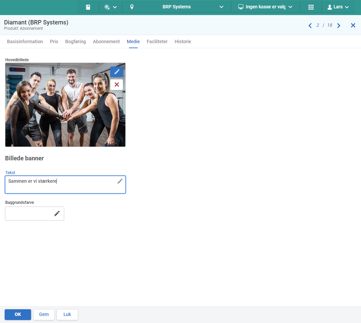
Task: Click into the Tekst input field
Action: click(x=66, y=184)
